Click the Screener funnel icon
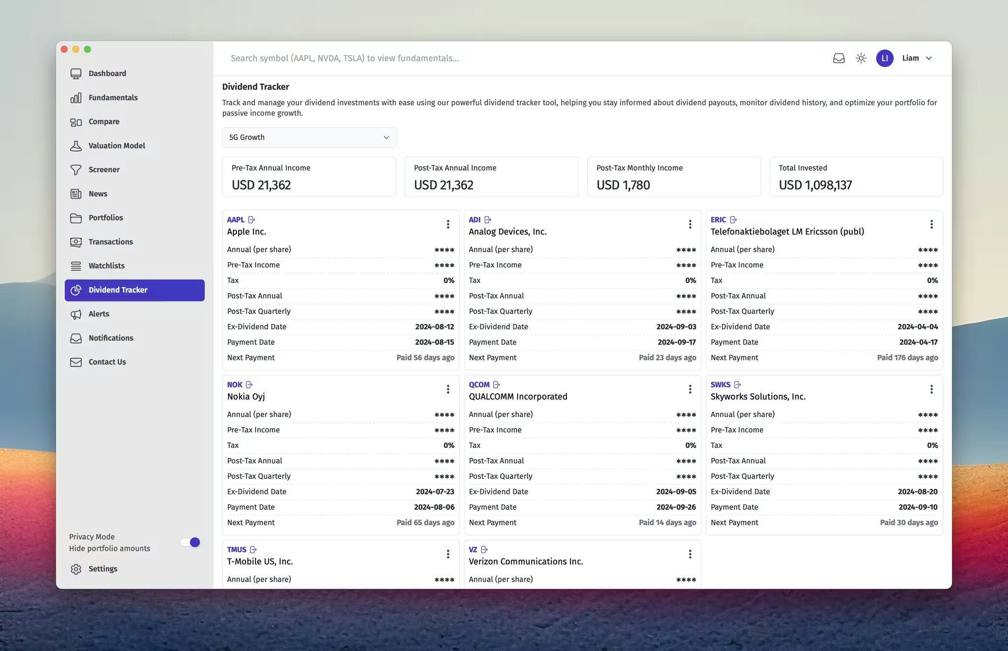Image resolution: width=1008 pixels, height=651 pixels. (x=76, y=170)
